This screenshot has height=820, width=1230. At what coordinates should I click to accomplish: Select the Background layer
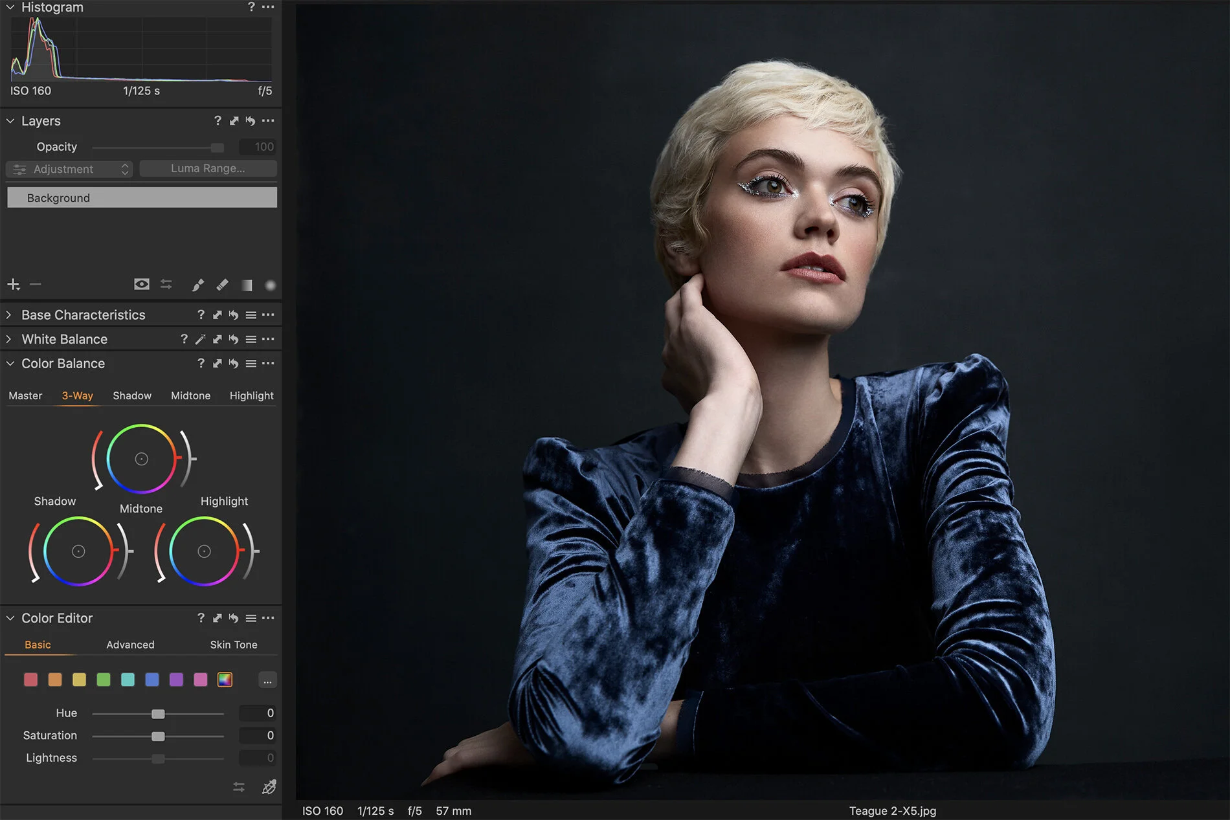141,197
